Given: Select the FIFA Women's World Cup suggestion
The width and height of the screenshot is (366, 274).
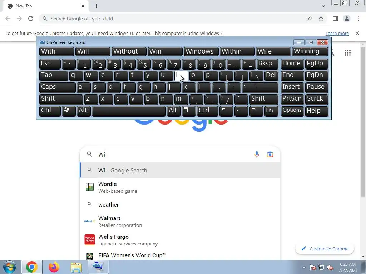Looking at the screenshot, I should pyautogui.click(x=180, y=255).
